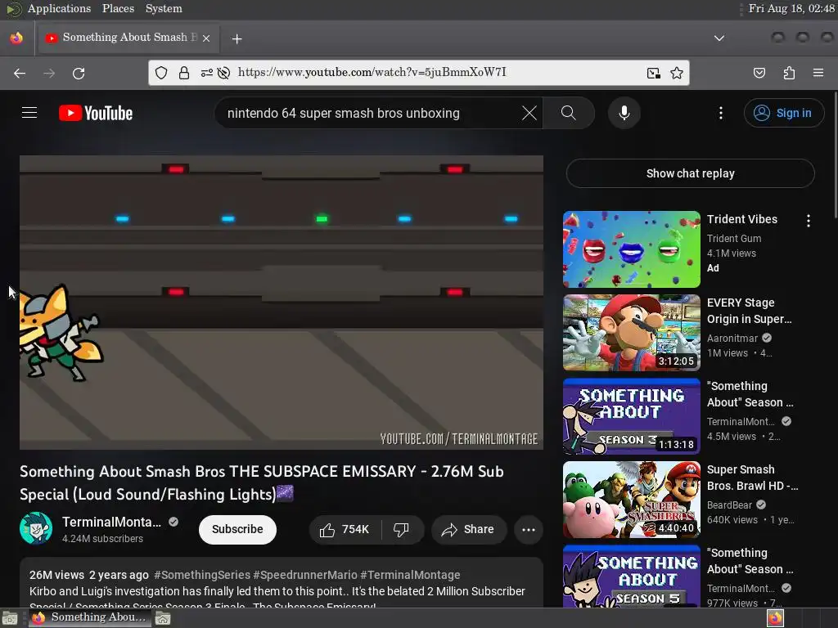Like the video with thumbs up

(x=345, y=529)
